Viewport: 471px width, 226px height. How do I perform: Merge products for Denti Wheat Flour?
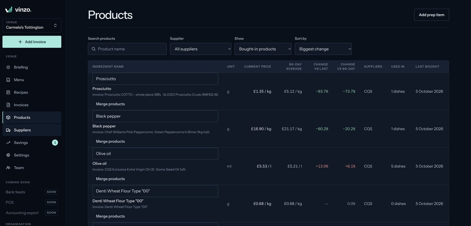pyautogui.click(x=110, y=216)
